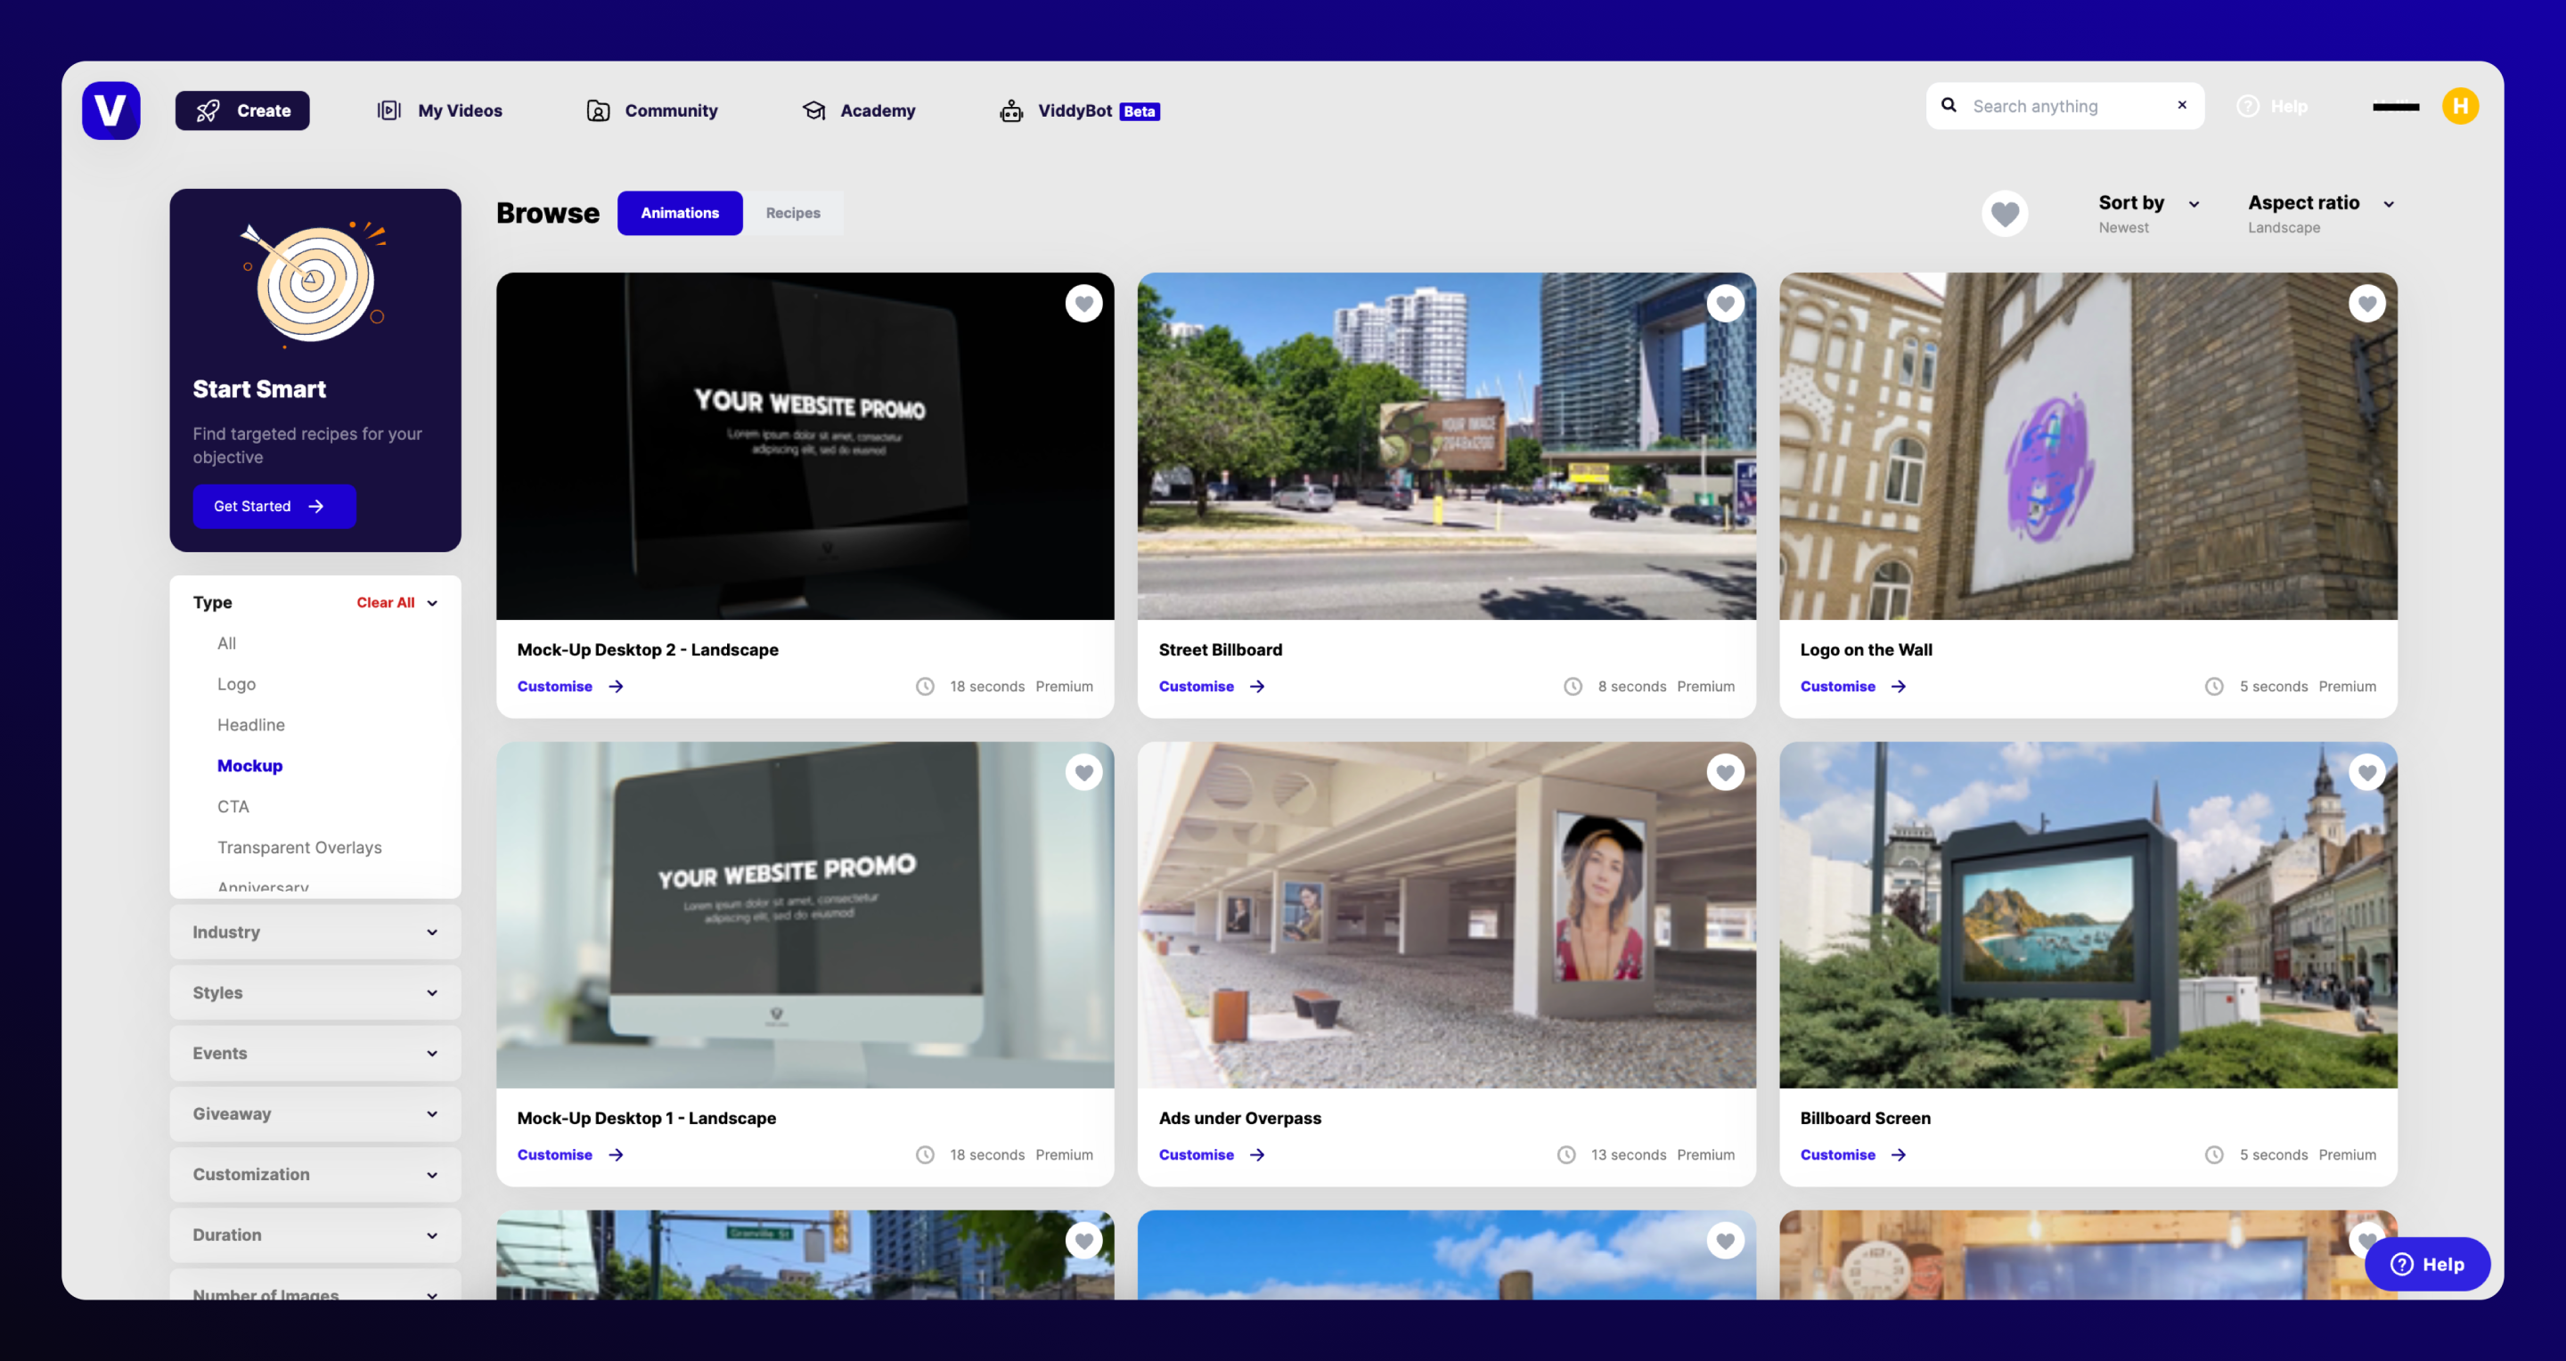The width and height of the screenshot is (2566, 1361).
Task: Open the yellow H user avatar
Action: pyautogui.click(x=2459, y=107)
